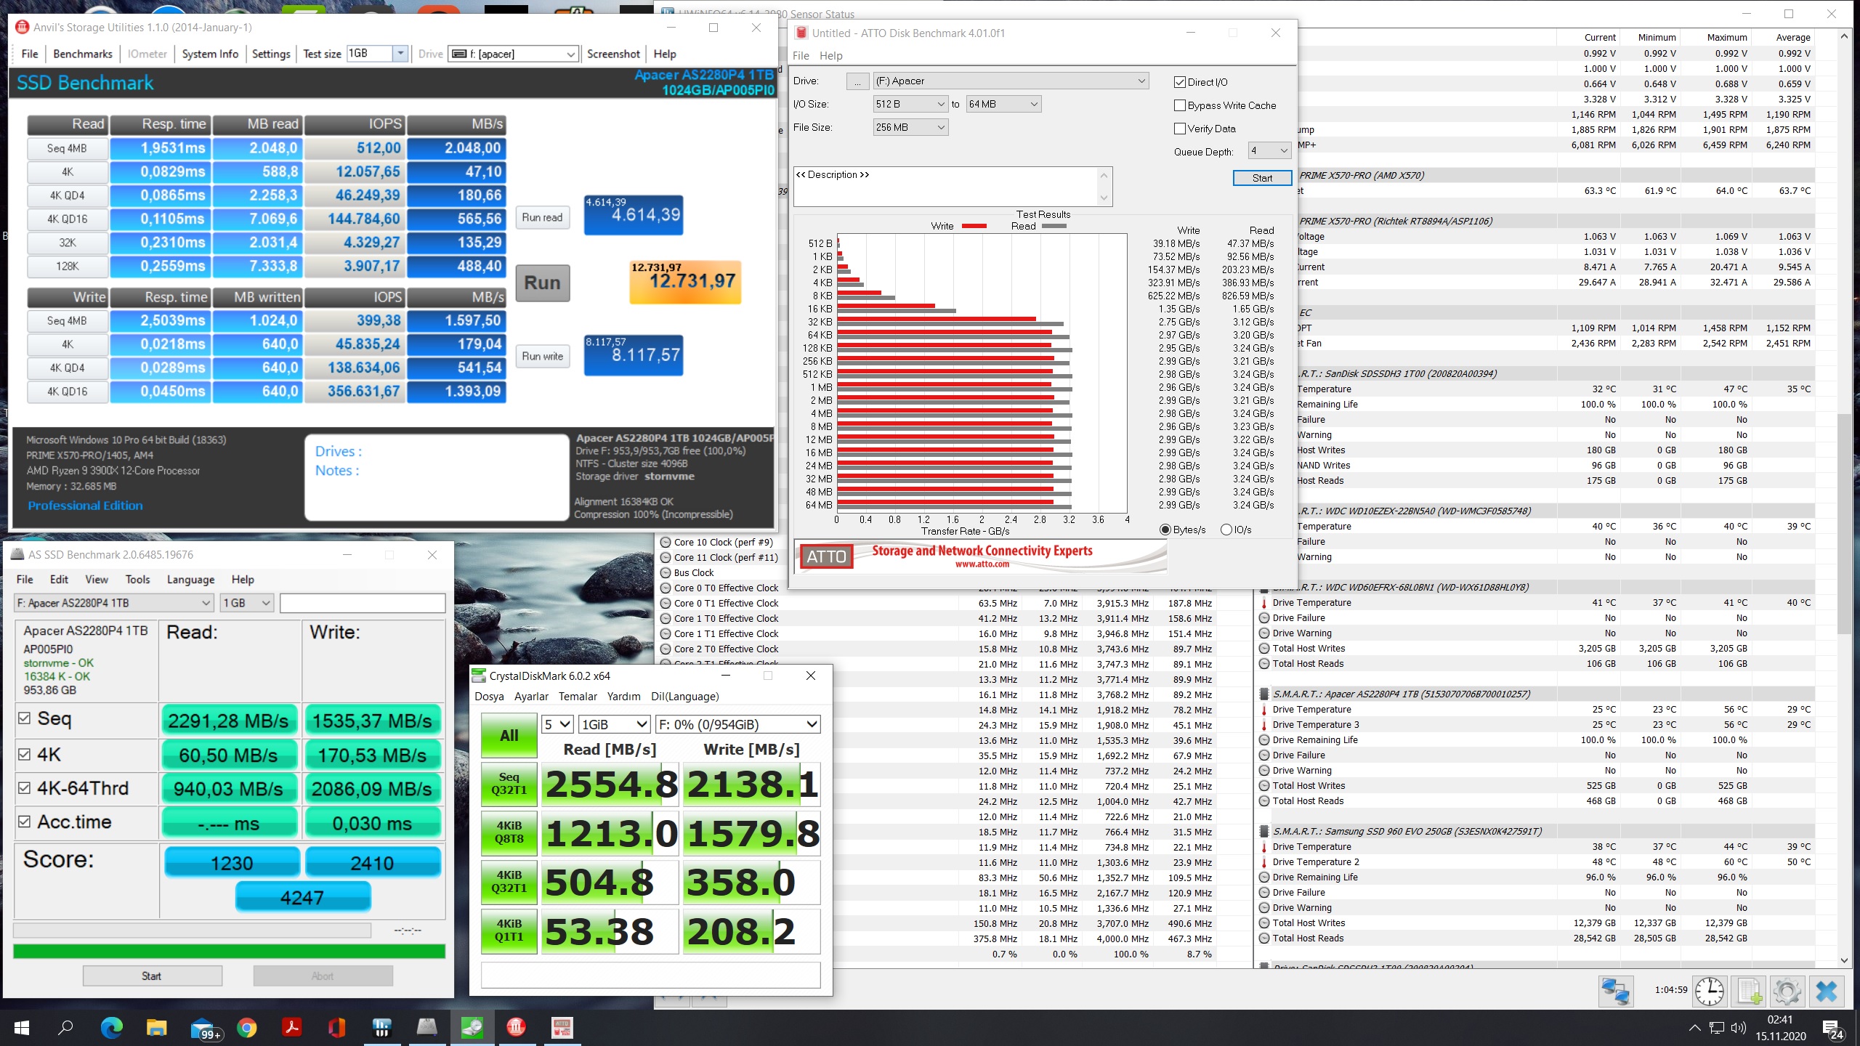Uncheck 4K test in AS SSD
Screen dimensions: 1860x1046
pos(25,754)
